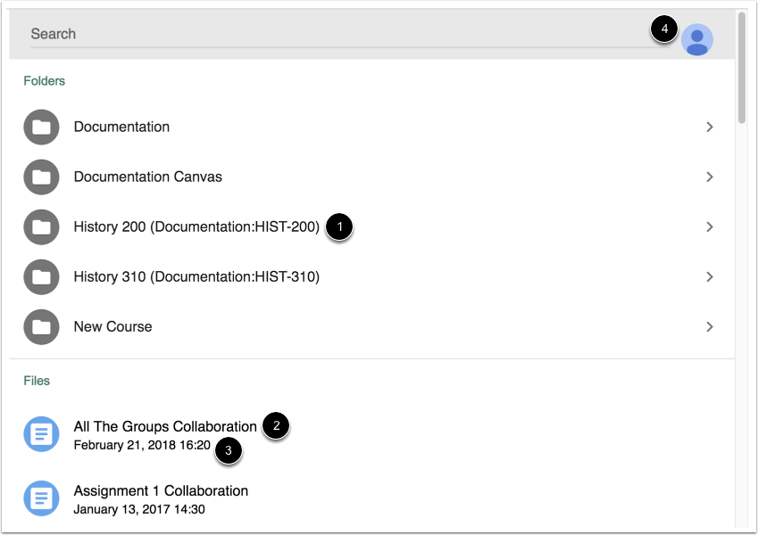The width and height of the screenshot is (758, 535).
Task: Open the All The Groups Collaboration file
Action: point(165,427)
